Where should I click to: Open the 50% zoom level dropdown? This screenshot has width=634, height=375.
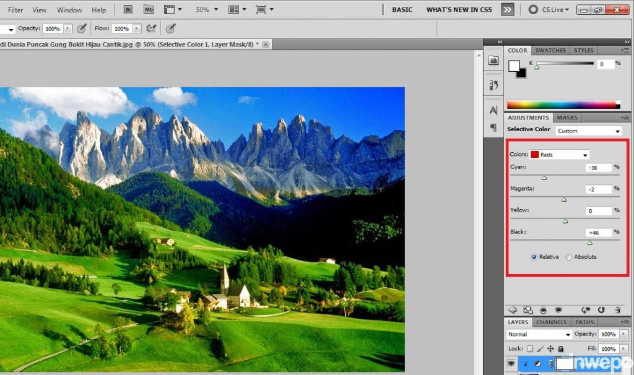(216, 9)
